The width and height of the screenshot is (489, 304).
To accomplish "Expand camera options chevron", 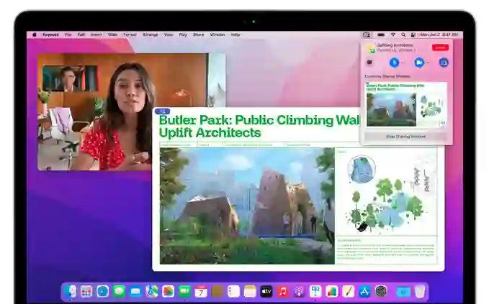I will pos(428,63).
